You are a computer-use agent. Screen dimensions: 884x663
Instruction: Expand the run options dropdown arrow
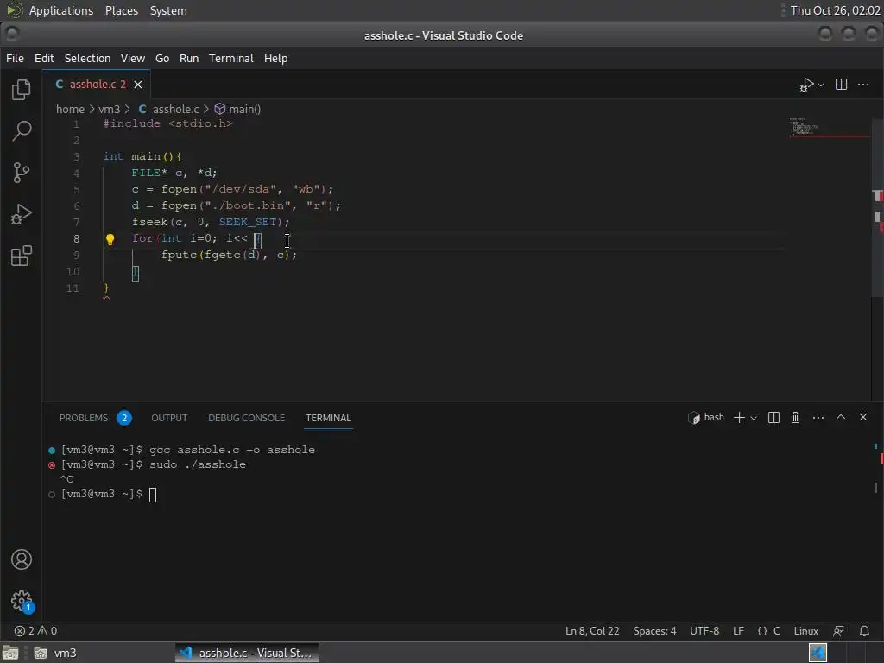(821, 85)
